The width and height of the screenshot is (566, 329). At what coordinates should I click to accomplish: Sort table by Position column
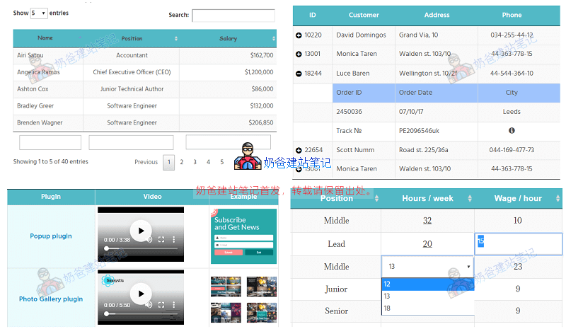point(132,38)
